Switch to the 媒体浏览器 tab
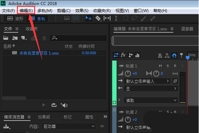The height and width of the screenshot is (133, 199). pos(14,117)
